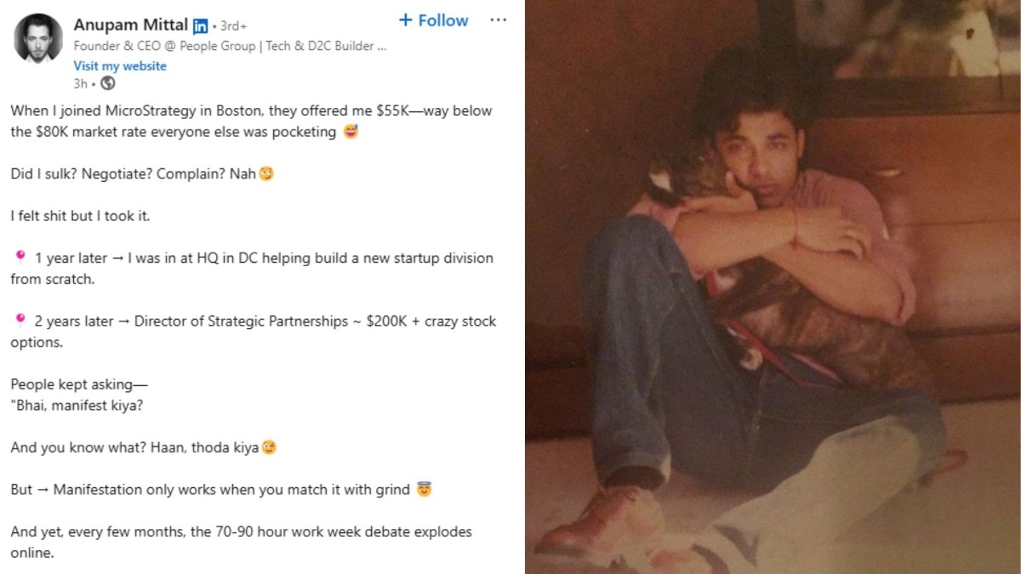Click the plus sign on the Follow control

[405, 20]
